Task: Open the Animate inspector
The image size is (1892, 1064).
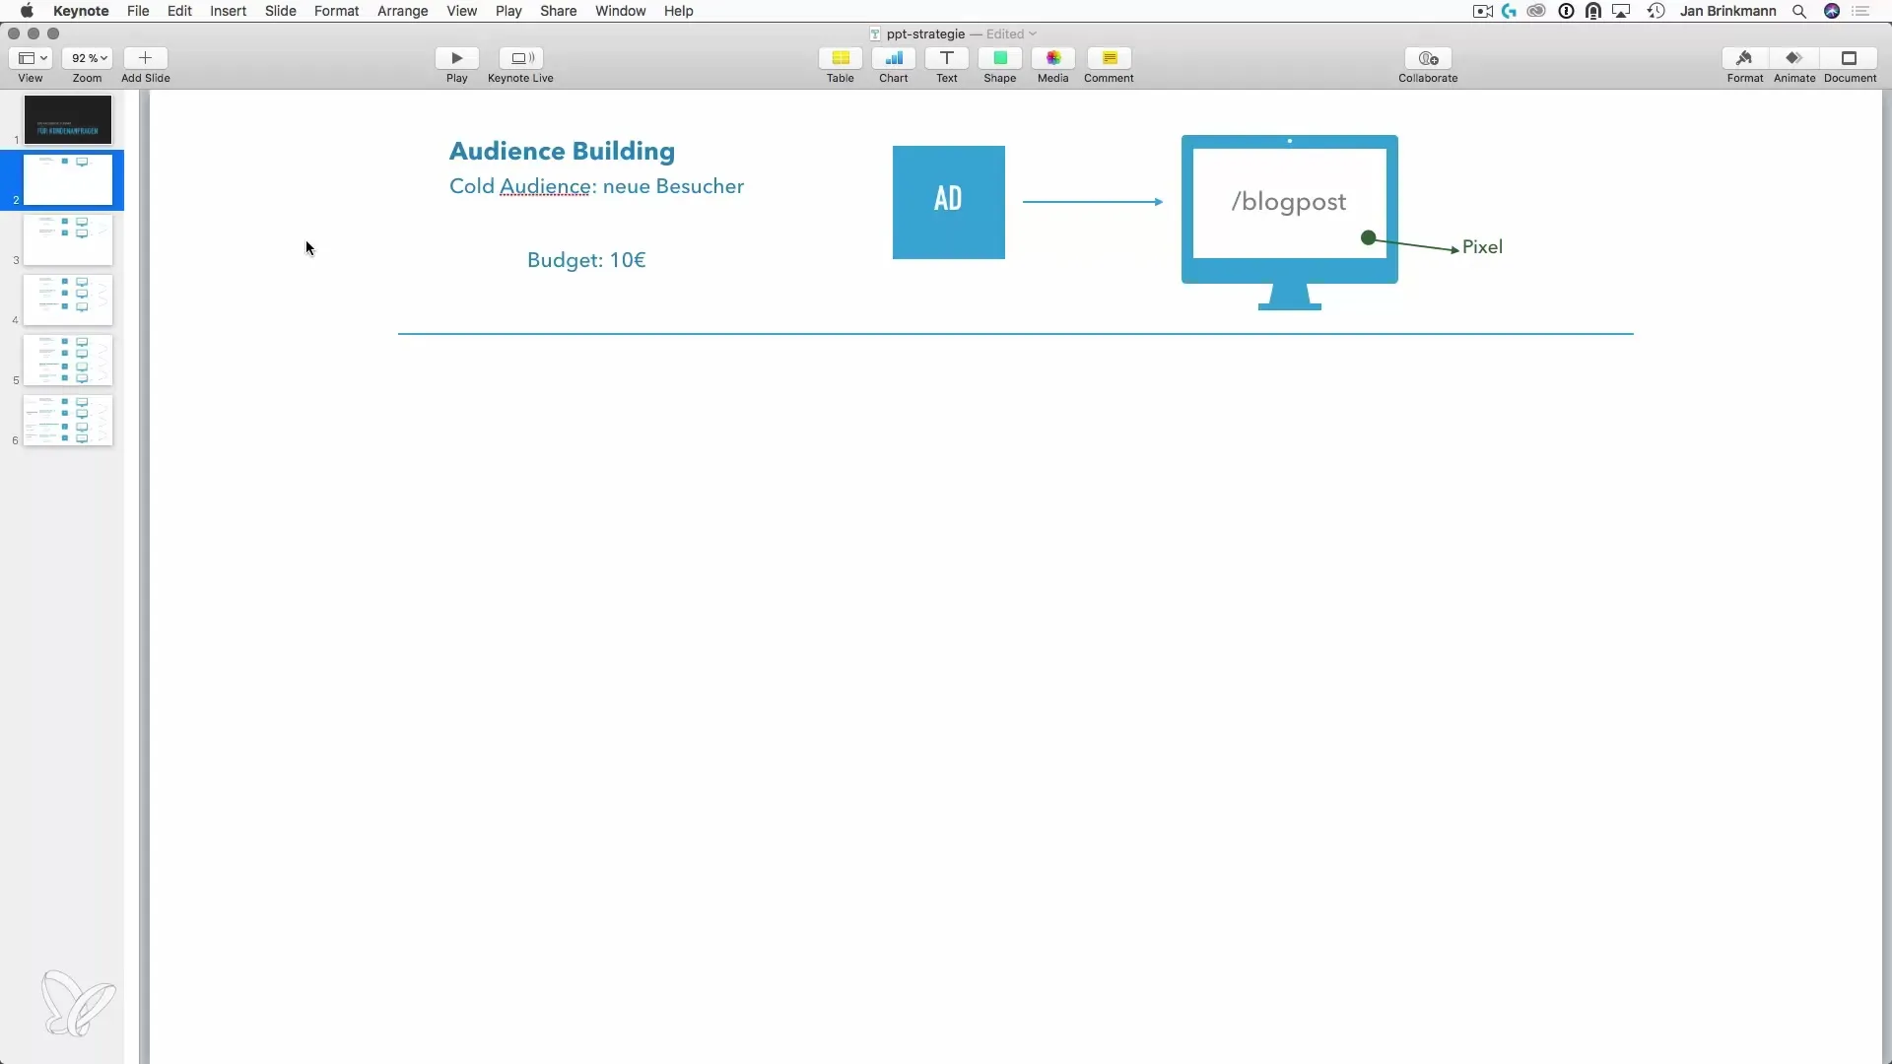Action: [1794, 58]
